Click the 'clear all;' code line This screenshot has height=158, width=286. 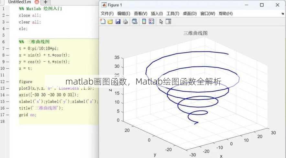[x=30, y=22]
